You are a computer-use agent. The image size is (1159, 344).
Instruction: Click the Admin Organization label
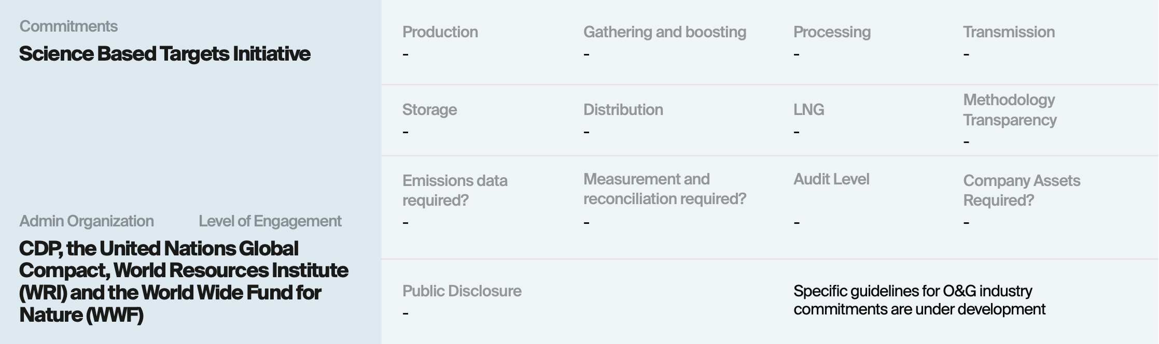(87, 221)
